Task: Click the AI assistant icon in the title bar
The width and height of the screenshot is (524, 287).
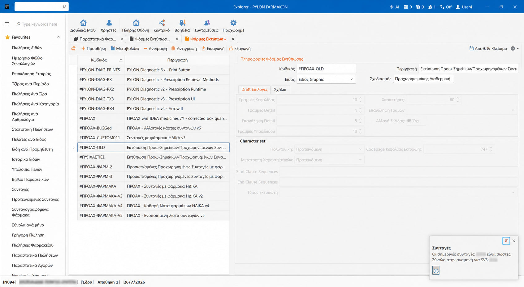Action: (395, 7)
